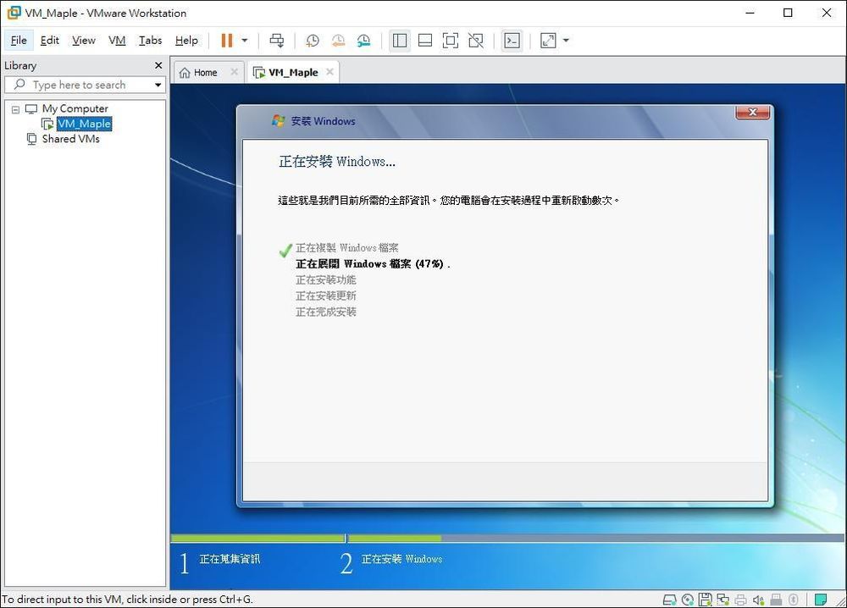This screenshot has height=608, width=847.
Task: Click the hard disk status icon
Action: pyautogui.click(x=669, y=599)
